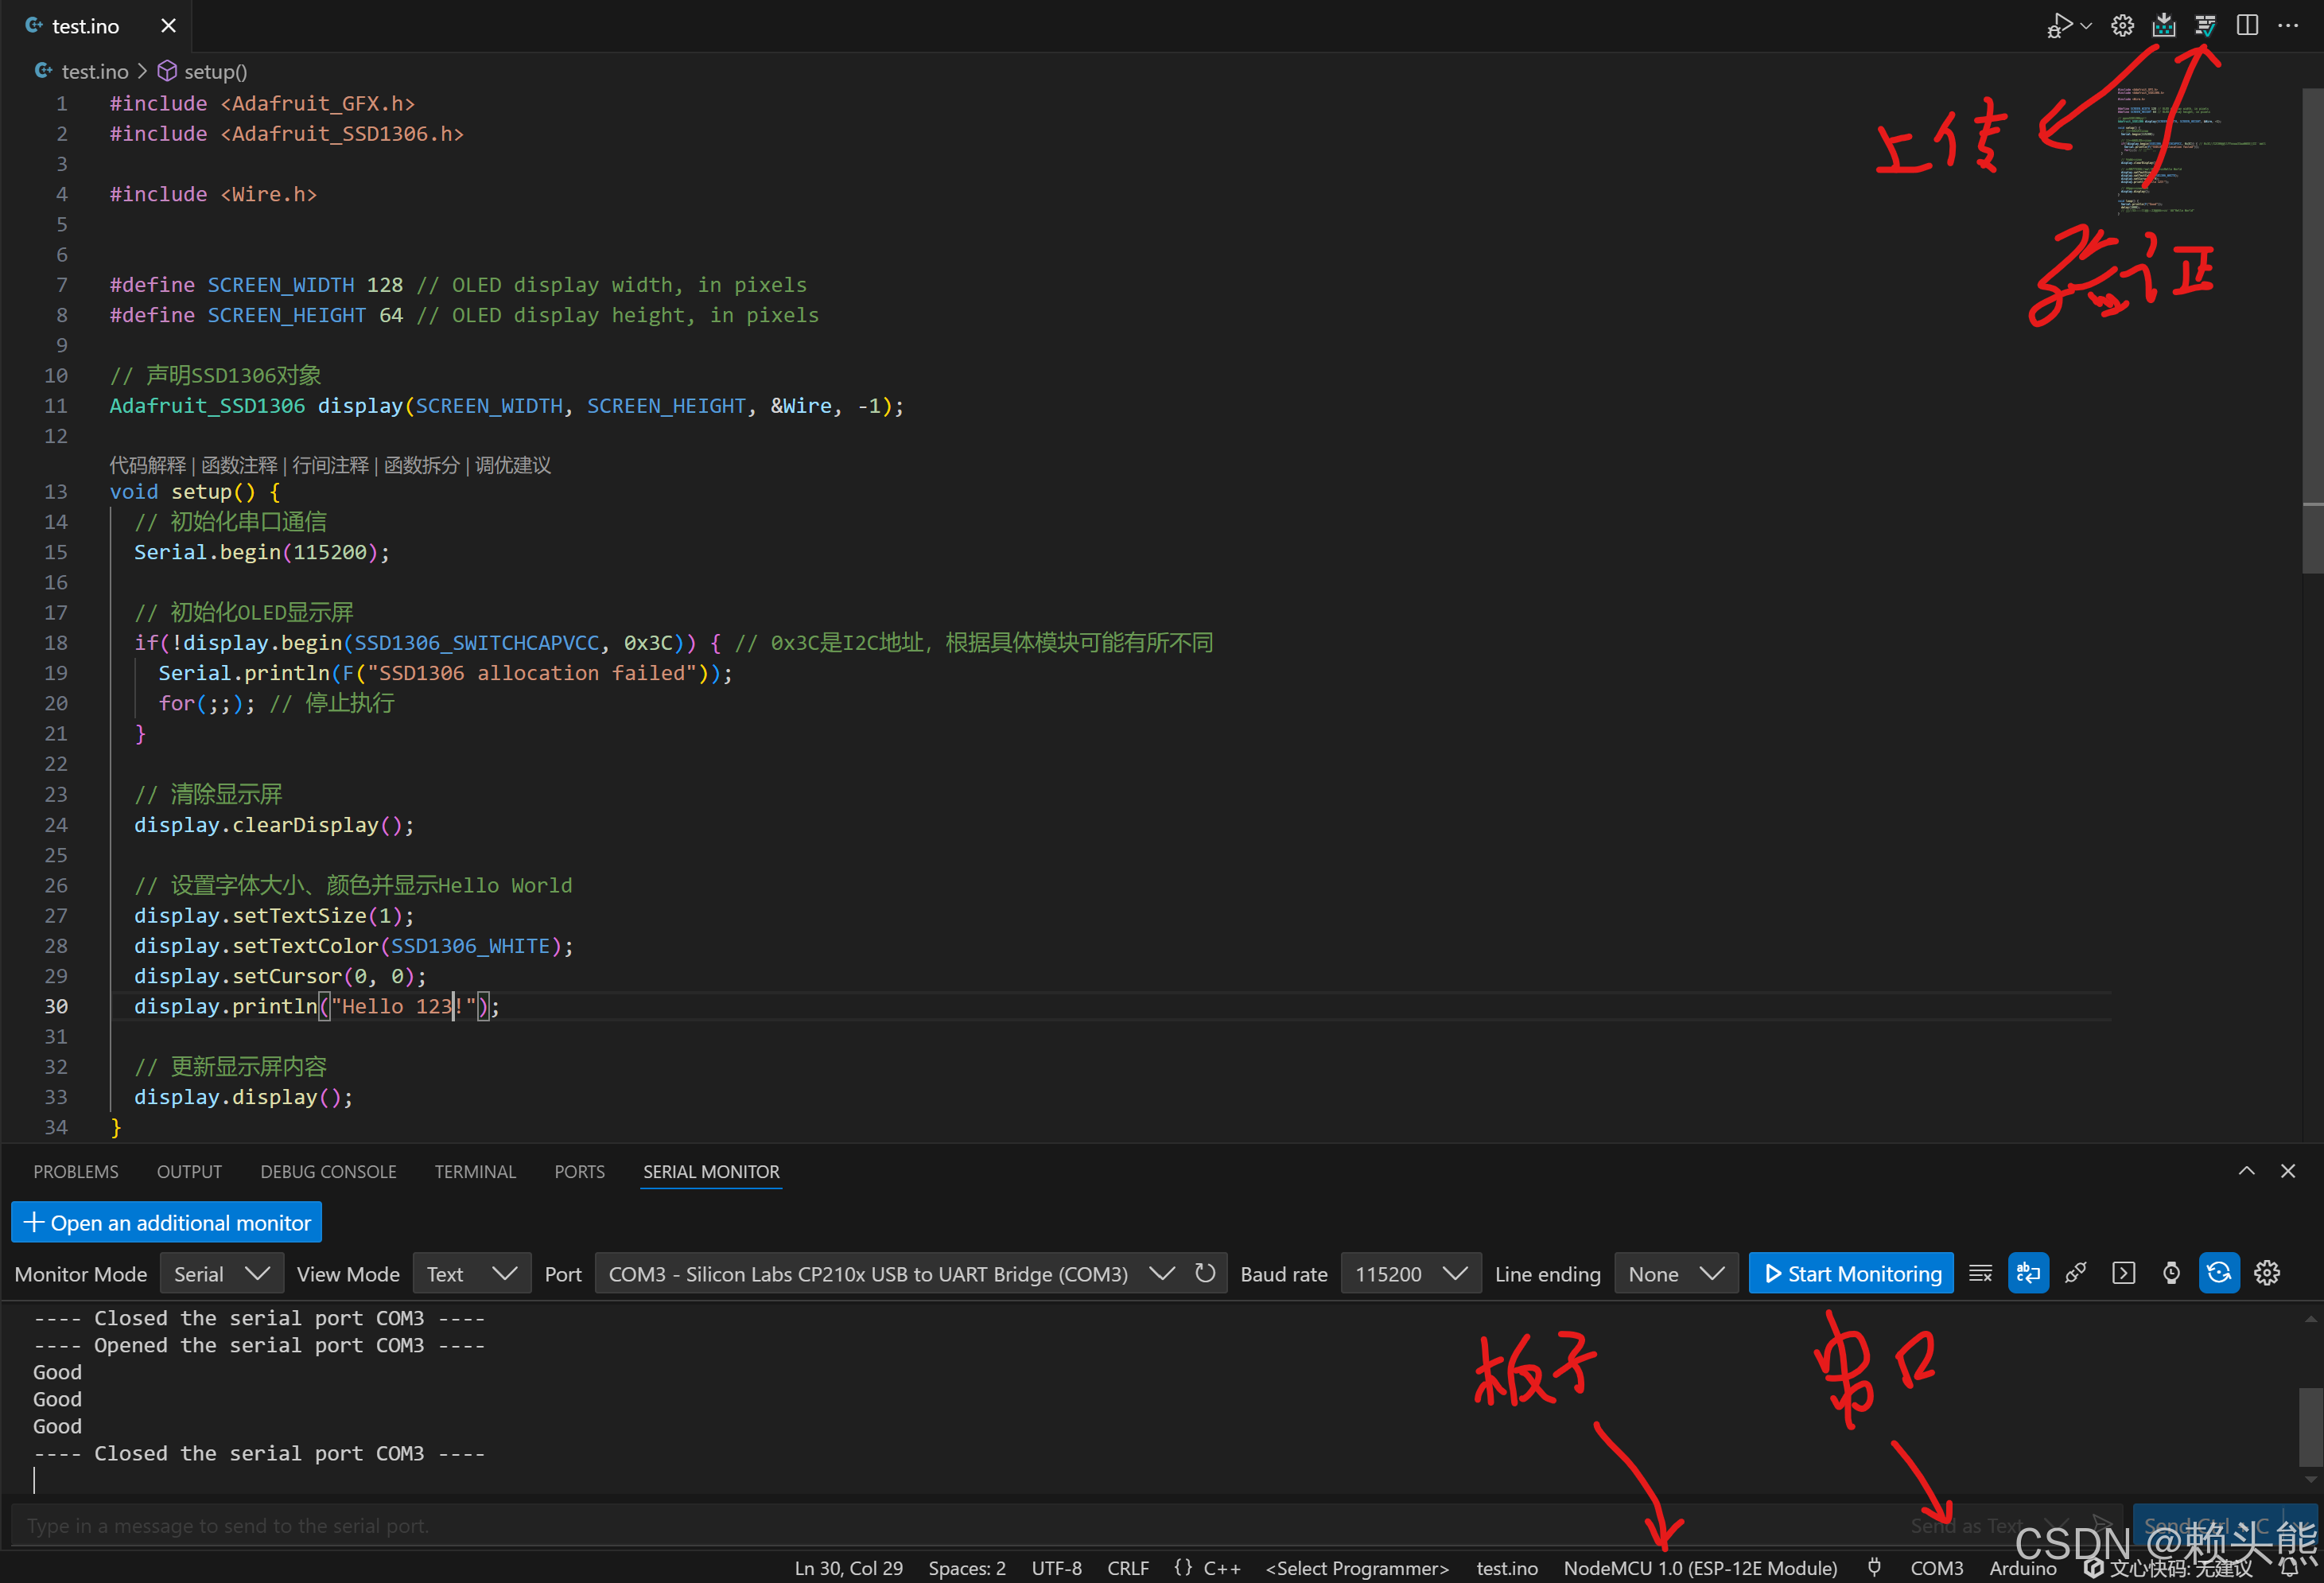Expand the Line ending None dropdown

point(1675,1274)
